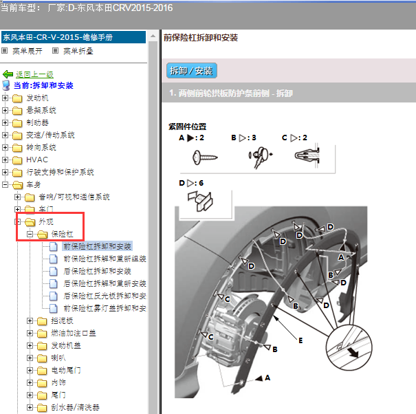Click the 拆卸/安装 blue button
This screenshot has height=414, width=416.
tap(192, 71)
